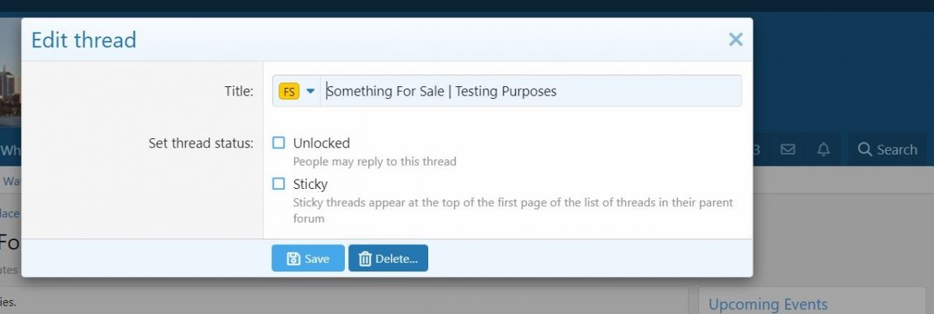Click the Unlocked label text
The width and height of the screenshot is (934, 314).
pos(321,143)
